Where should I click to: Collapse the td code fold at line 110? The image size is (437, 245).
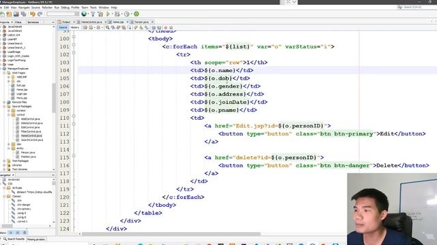click(x=74, y=116)
